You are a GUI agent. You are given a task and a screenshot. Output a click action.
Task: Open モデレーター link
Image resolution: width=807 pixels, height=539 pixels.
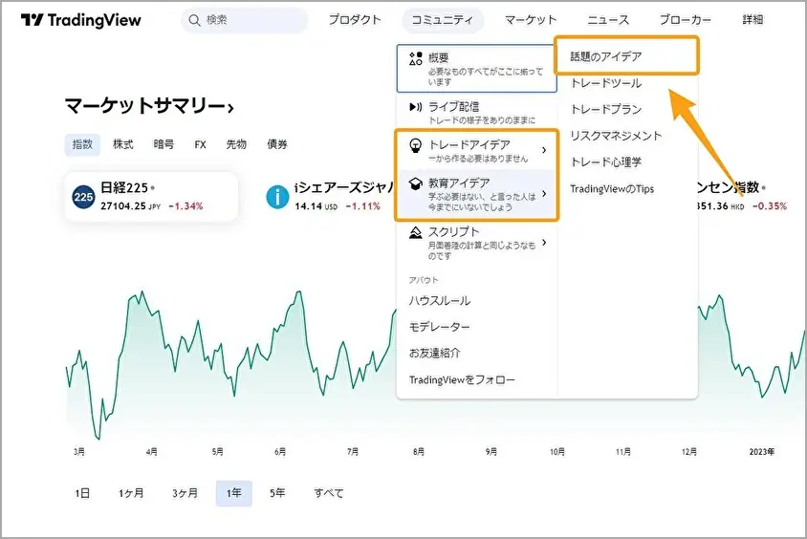tap(440, 327)
